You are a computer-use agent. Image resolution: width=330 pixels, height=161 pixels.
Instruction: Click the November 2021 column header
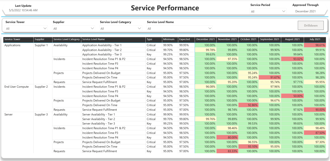click(x=227, y=40)
